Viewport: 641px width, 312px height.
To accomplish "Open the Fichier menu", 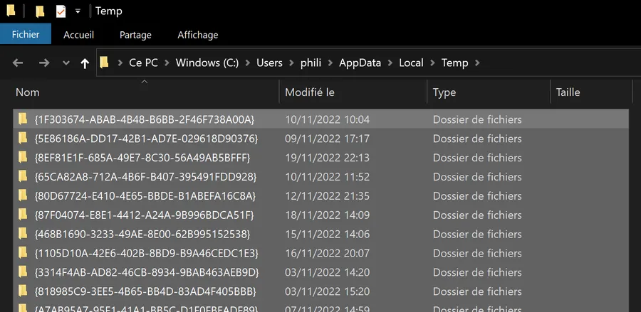I will coord(26,35).
